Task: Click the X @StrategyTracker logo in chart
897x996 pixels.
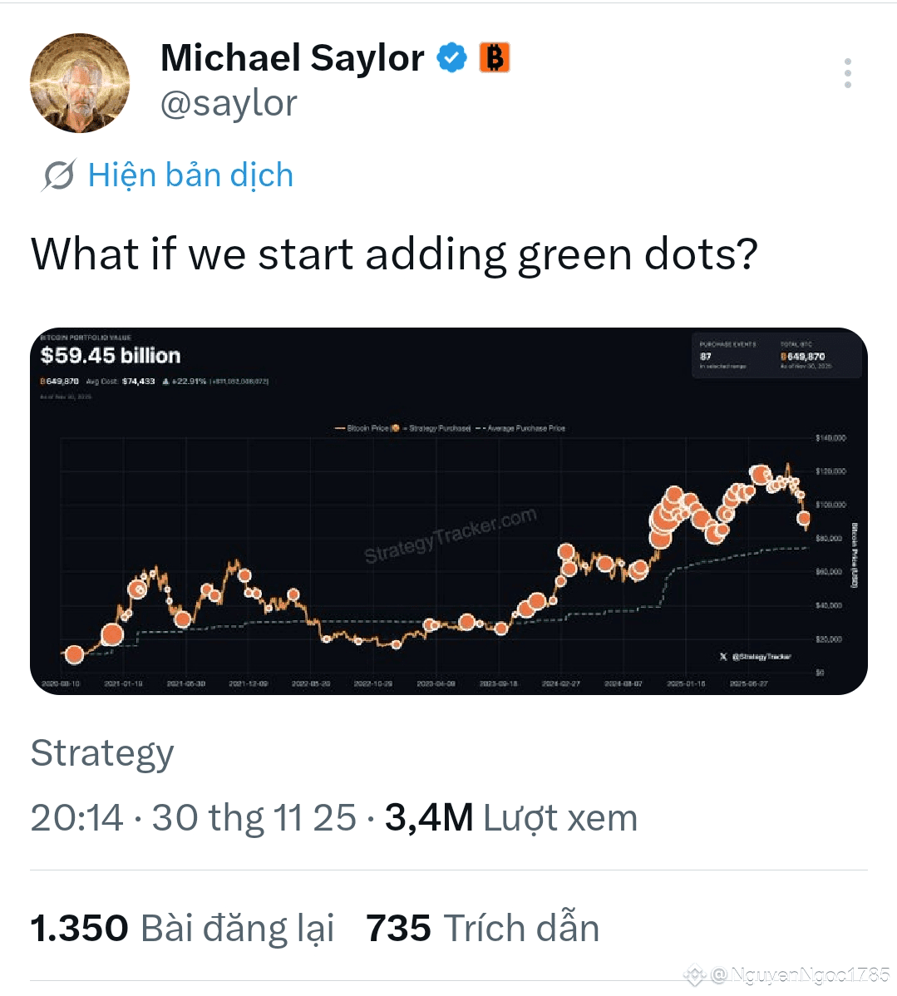Action: tap(755, 657)
